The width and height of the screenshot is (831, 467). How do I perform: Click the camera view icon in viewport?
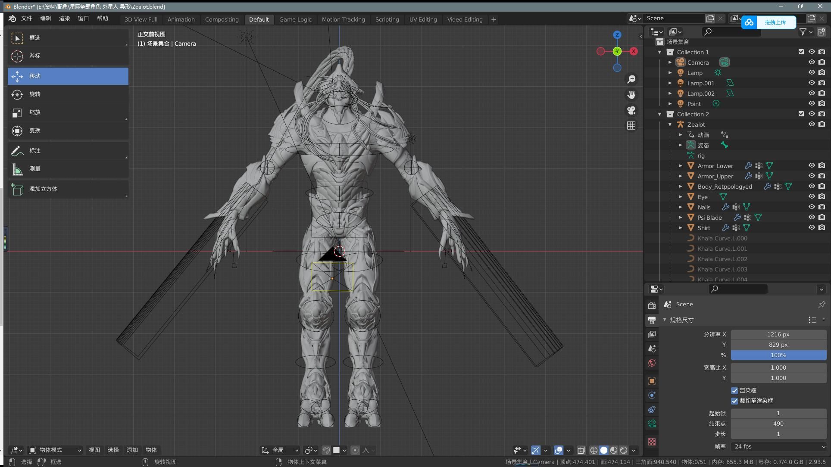pos(631,110)
